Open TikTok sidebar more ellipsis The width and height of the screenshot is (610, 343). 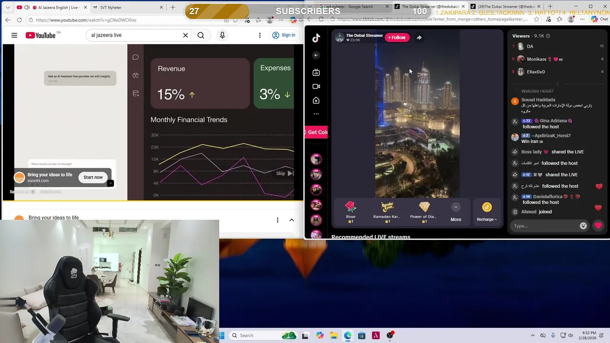point(316,114)
